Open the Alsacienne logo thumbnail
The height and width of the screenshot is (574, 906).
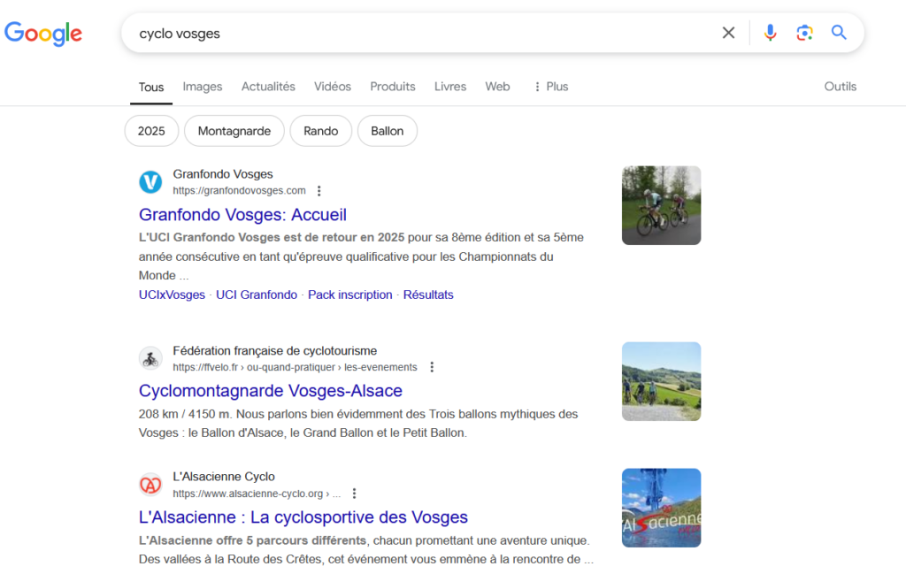661,508
